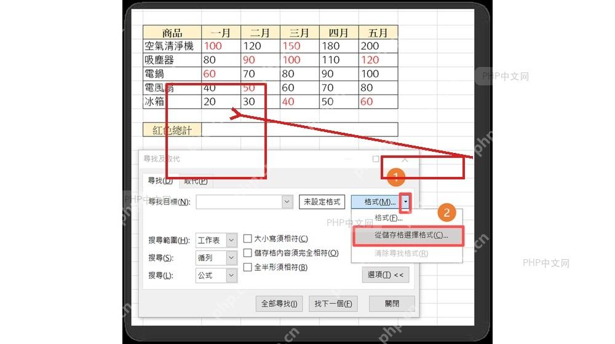Select the red 150 cell

pos(300,46)
